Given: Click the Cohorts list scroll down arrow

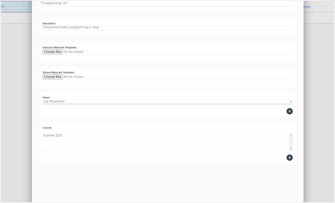Looking at the screenshot, I should pos(291,149).
